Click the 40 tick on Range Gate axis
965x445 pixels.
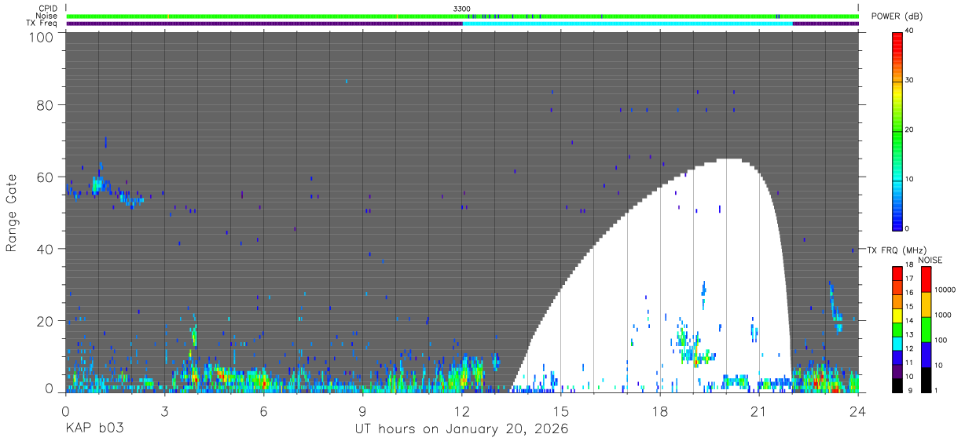[45, 250]
